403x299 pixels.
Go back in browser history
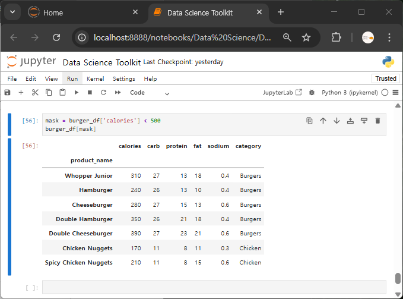coord(14,37)
